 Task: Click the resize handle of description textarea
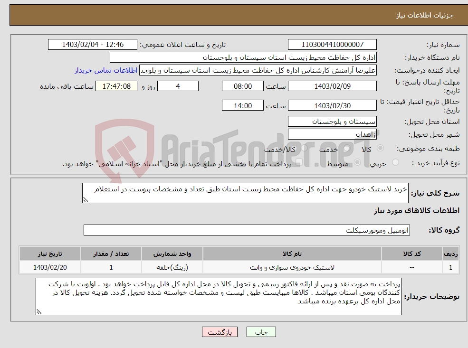tap(86, 200)
